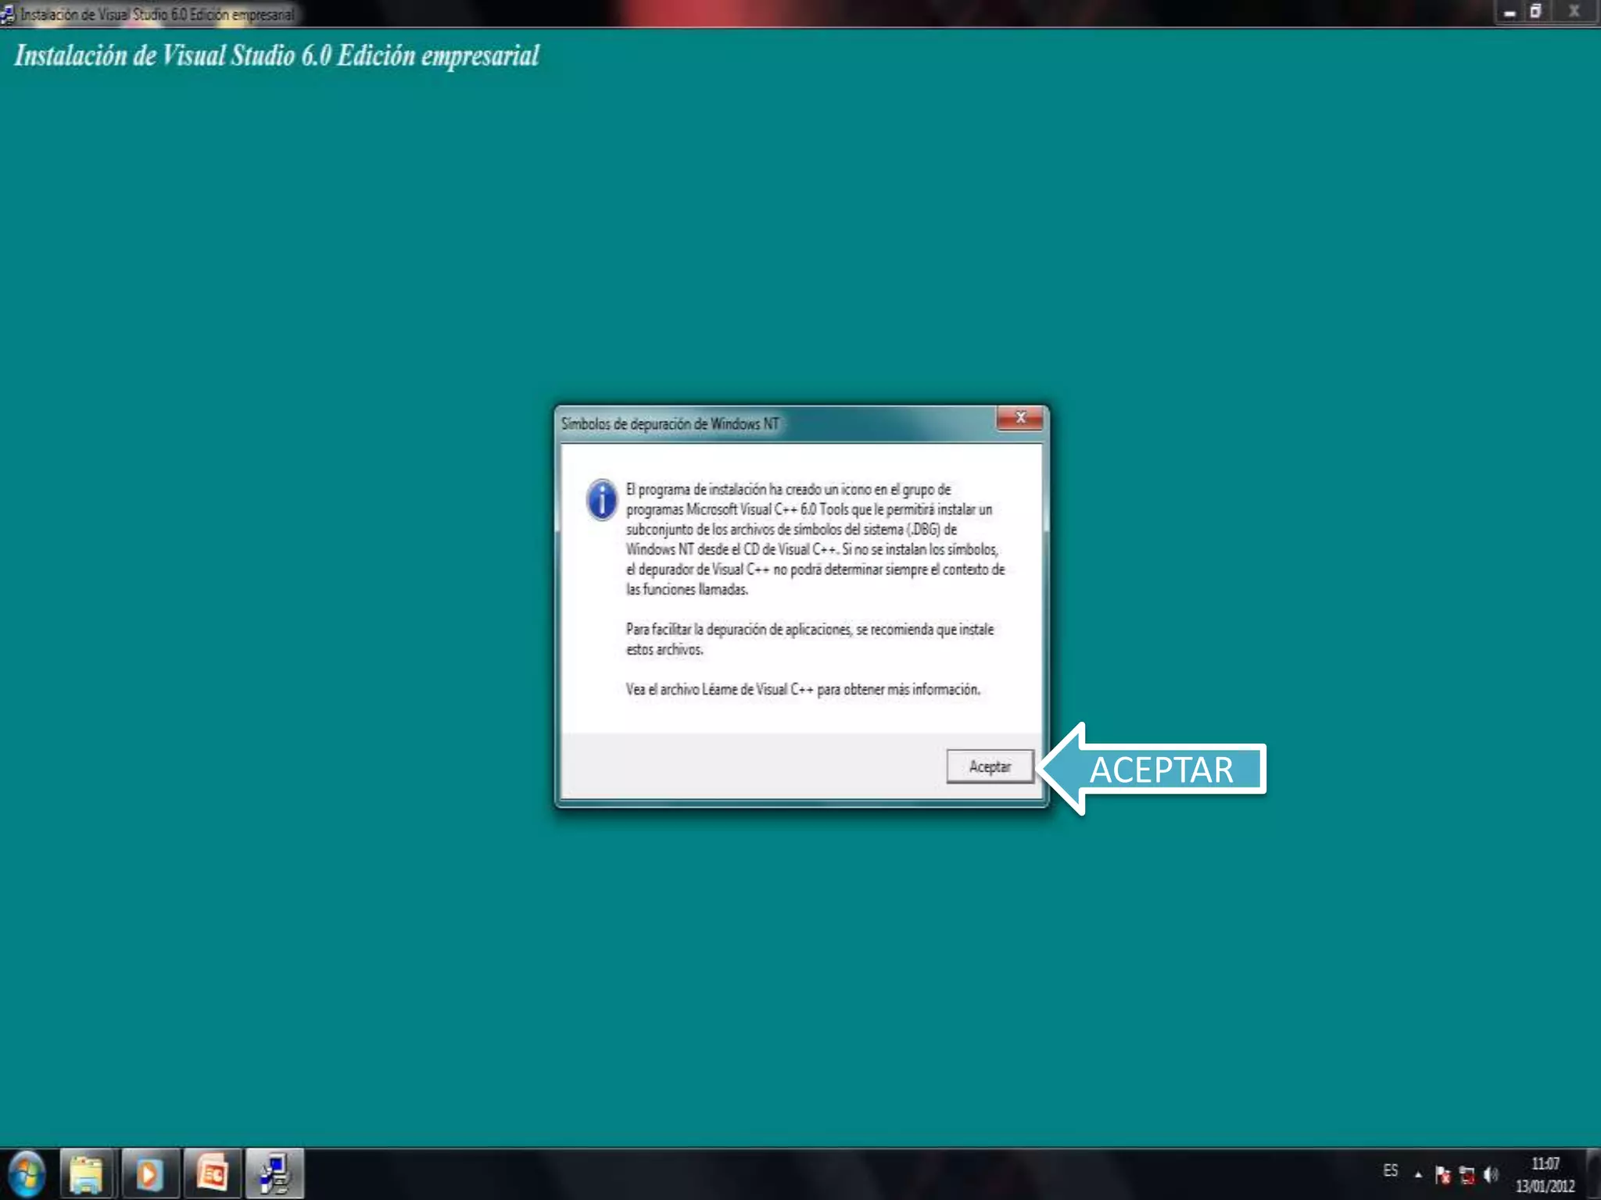Minimize the Visual Studio installation window

1510,12
